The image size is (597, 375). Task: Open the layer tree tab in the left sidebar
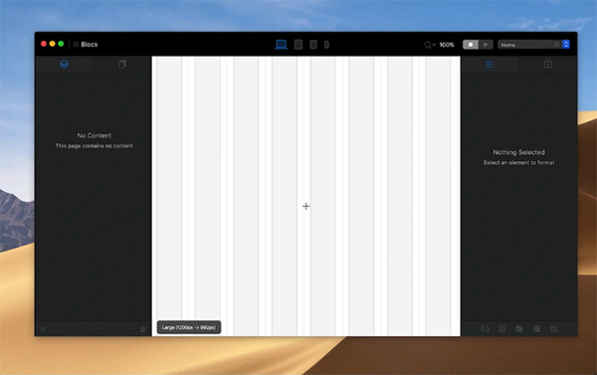[64, 64]
